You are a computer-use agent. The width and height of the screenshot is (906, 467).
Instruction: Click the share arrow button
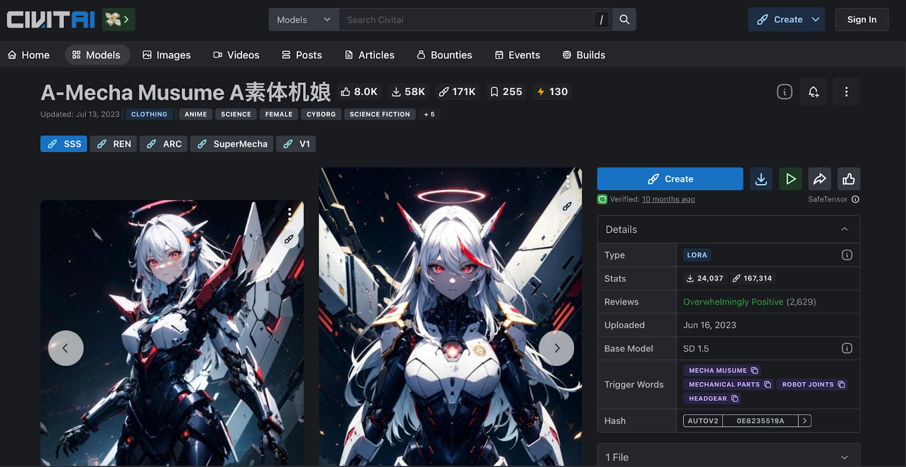coord(819,179)
